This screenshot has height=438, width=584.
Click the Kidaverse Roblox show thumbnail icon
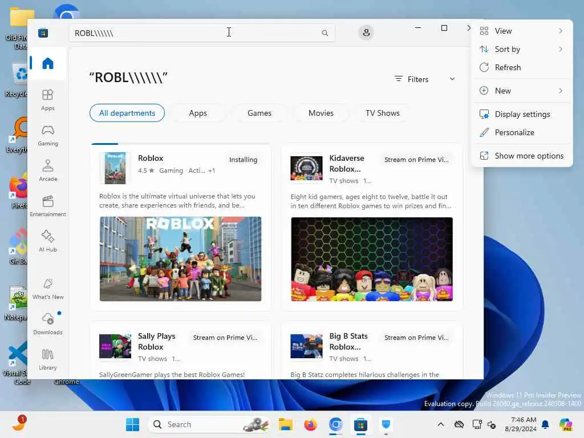(x=306, y=168)
